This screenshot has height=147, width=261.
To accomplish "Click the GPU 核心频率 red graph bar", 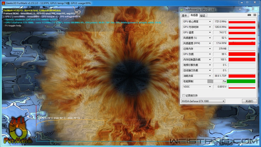I will 242,22.
